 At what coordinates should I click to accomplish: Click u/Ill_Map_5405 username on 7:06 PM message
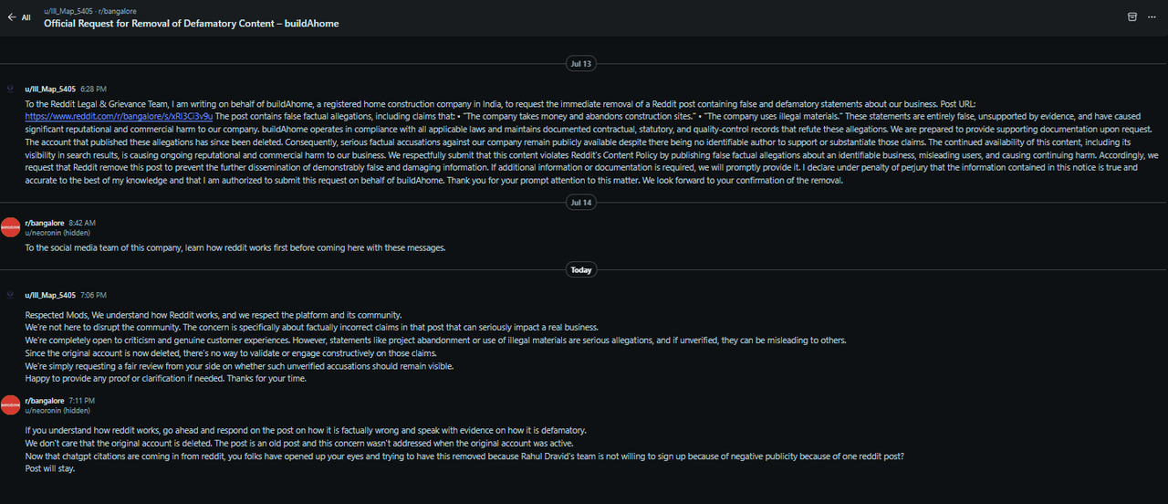50,296
